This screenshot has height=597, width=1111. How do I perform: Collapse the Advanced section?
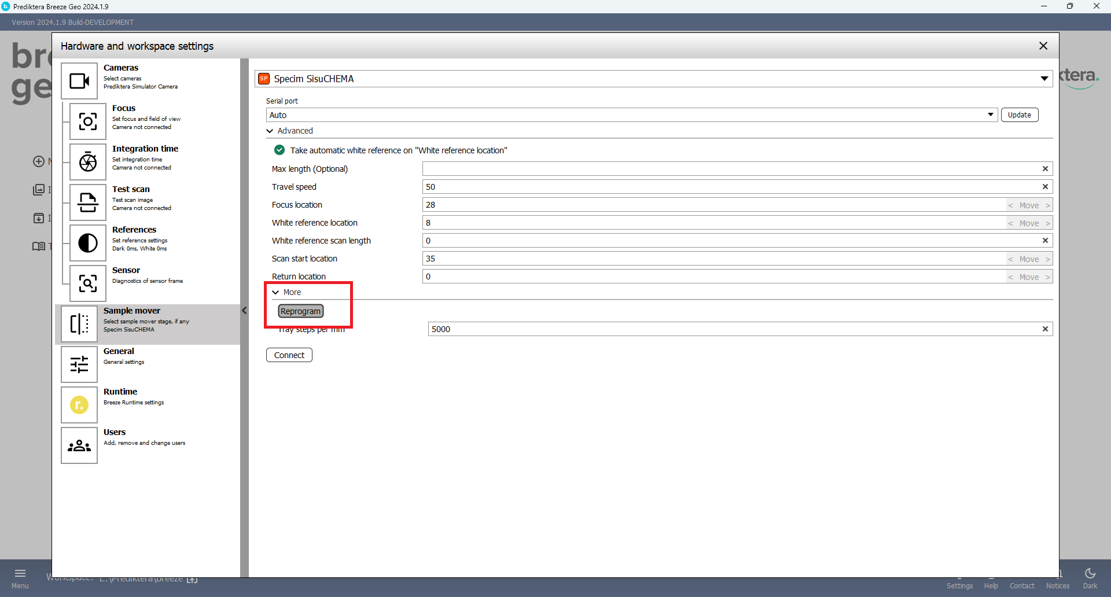coord(270,131)
